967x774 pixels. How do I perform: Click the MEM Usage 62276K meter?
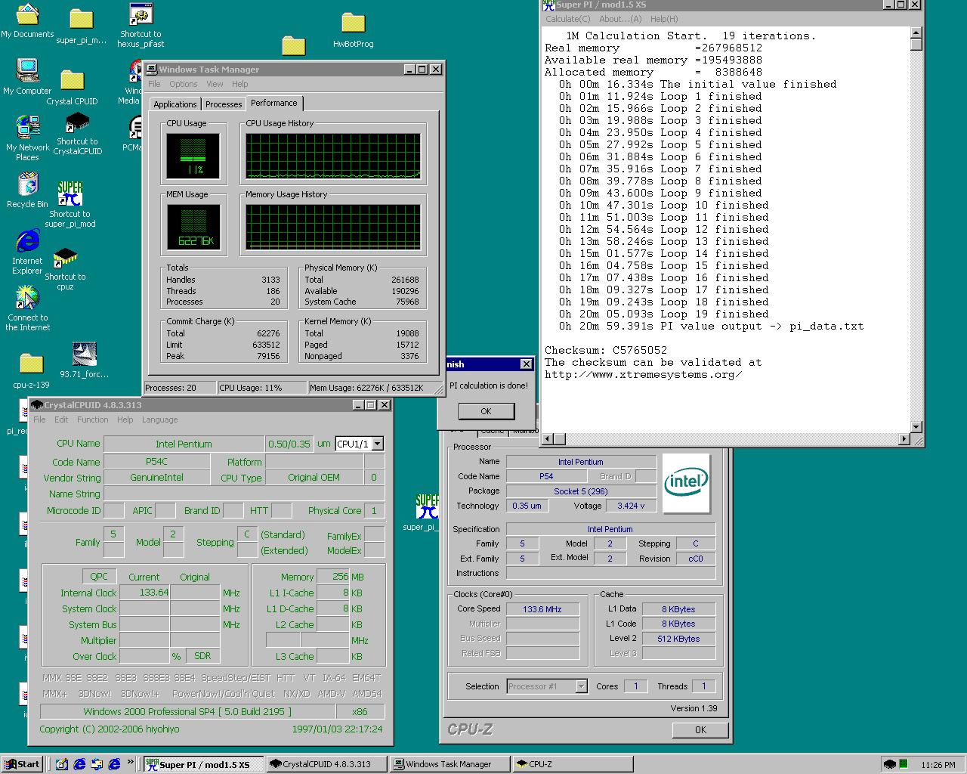193,228
